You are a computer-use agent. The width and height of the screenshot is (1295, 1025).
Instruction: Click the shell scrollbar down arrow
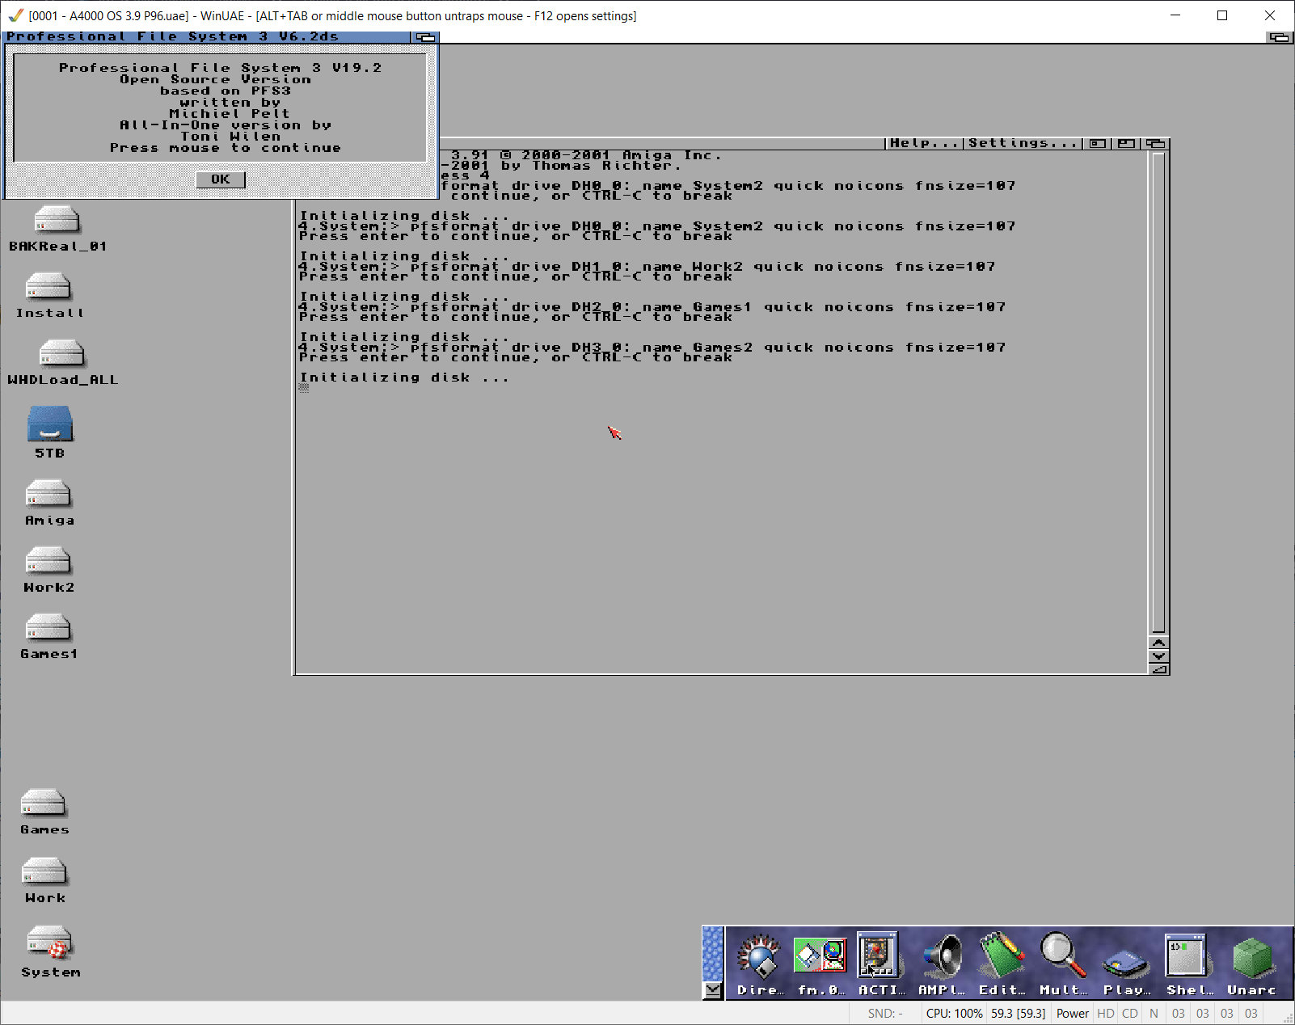(x=1158, y=656)
